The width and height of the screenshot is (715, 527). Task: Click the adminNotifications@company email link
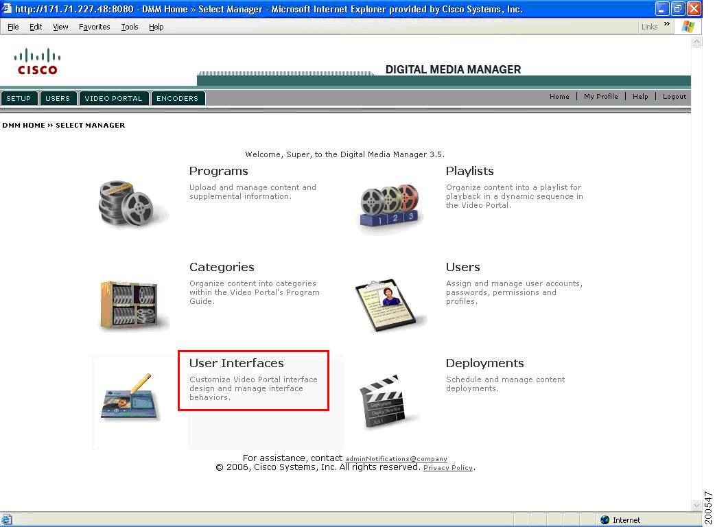point(396,458)
